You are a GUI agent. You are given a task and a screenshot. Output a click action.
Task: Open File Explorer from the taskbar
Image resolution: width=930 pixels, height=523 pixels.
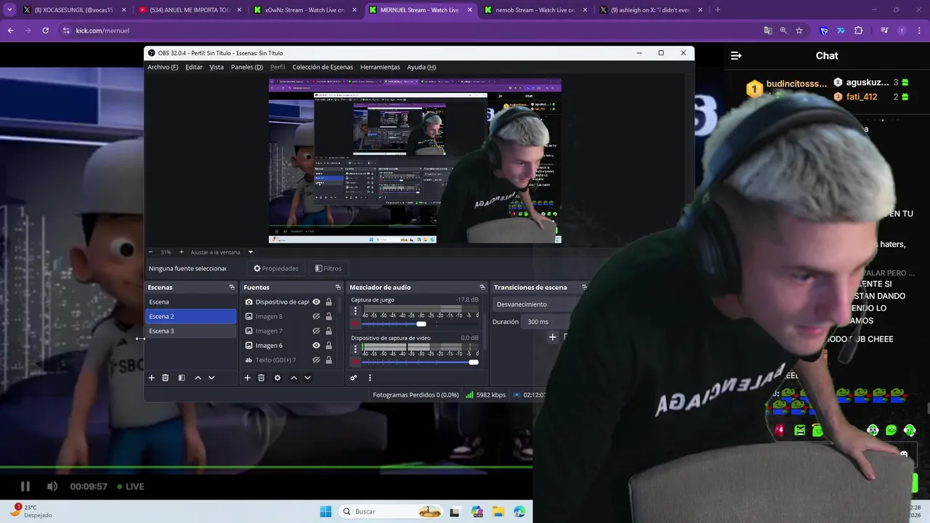pos(498,511)
